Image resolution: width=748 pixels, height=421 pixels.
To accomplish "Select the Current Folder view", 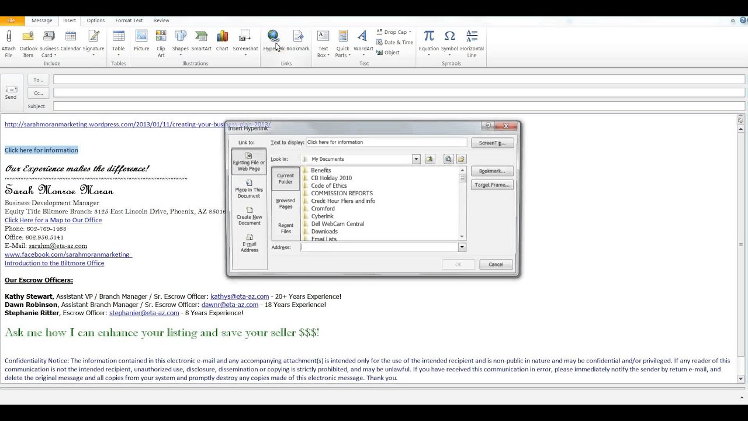I will pyautogui.click(x=286, y=178).
